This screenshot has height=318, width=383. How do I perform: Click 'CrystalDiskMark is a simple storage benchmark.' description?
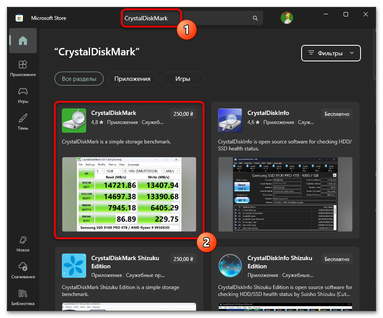point(116,142)
